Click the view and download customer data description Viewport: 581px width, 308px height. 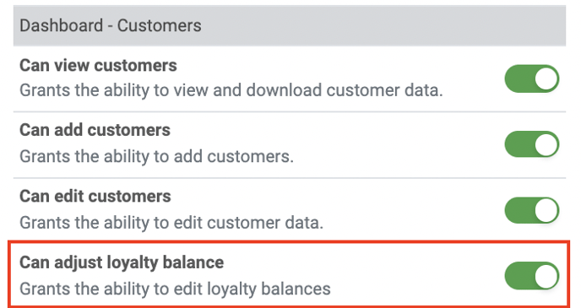tap(231, 90)
